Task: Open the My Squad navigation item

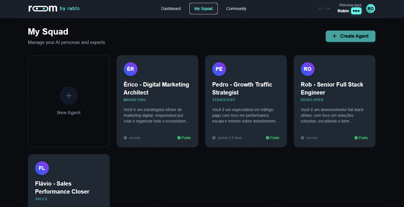Action: [203, 9]
